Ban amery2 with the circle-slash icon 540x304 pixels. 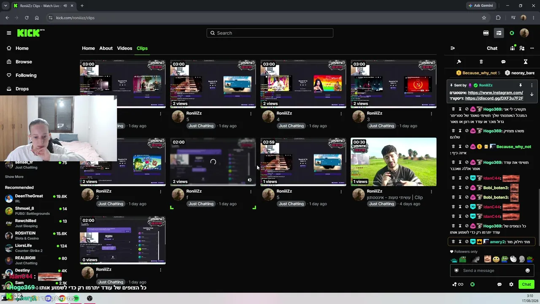(x=467, y=242)
